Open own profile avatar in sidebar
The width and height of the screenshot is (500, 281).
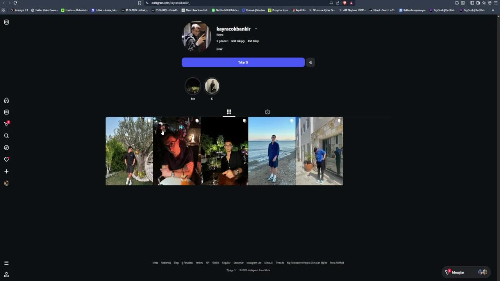click(x=6, y=183)
